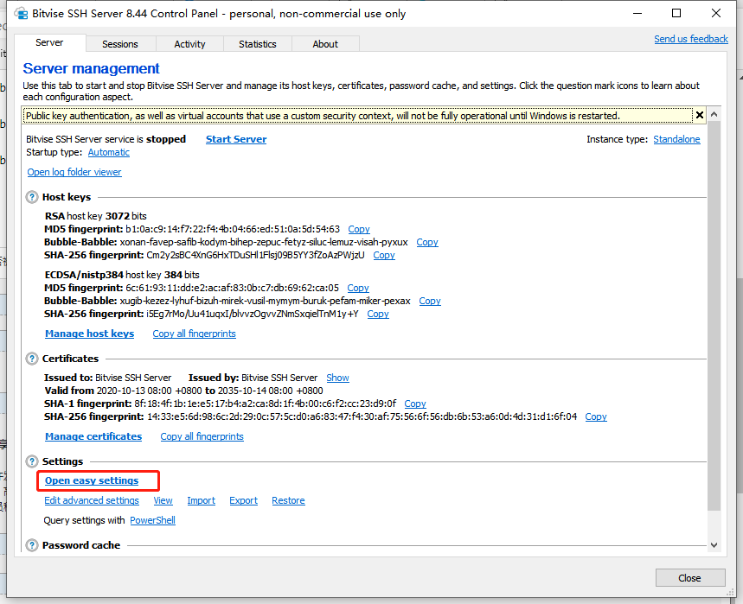743x604 pixels.
Task: Show the certificate details
Action: [x=337, y=378]
